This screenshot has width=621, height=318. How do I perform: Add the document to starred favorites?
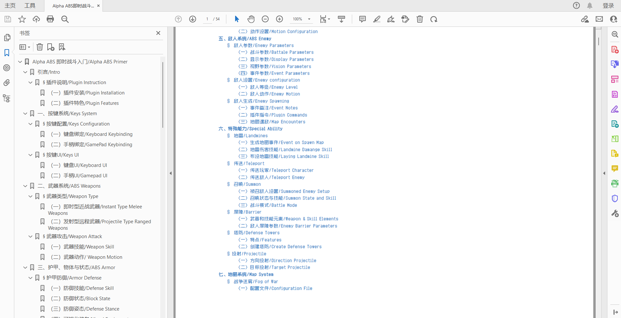pos(22,19)
